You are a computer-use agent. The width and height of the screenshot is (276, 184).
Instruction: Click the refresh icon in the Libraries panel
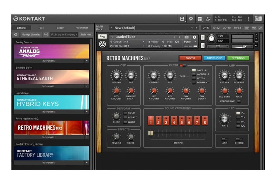click(16, 34)
